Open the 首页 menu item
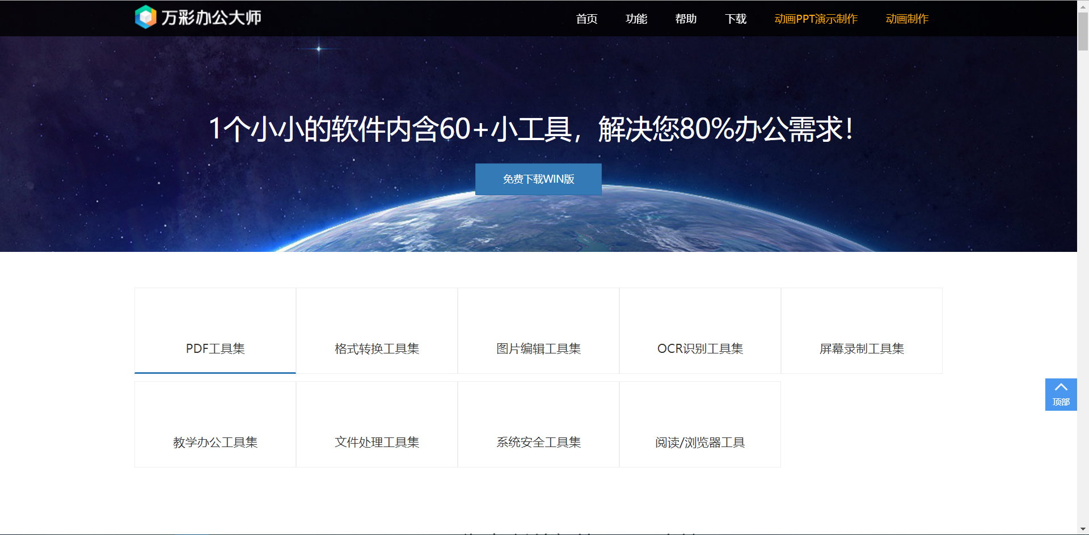This screenshot has height=535, width=1089. pos(586,19)
